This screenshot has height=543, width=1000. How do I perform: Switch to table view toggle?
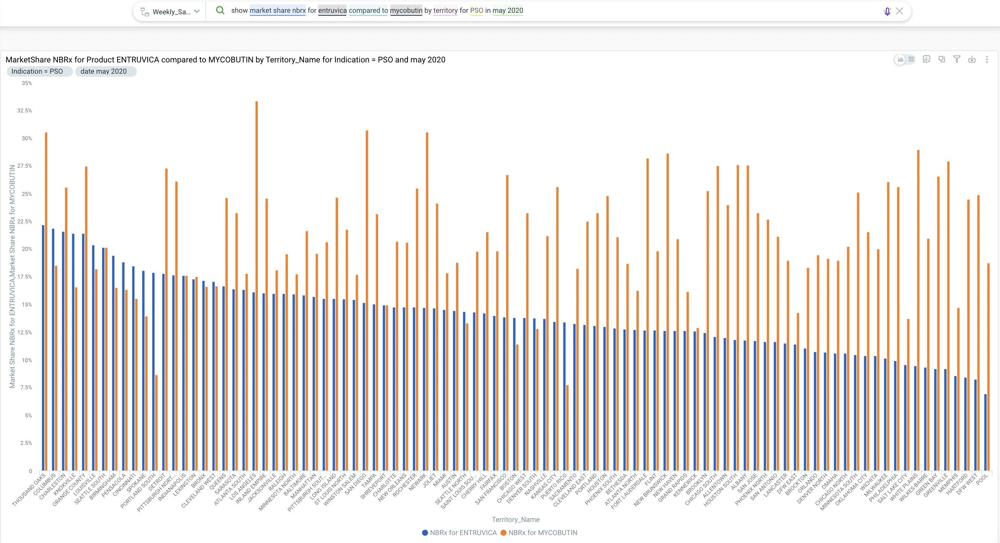tap(911, 59)
